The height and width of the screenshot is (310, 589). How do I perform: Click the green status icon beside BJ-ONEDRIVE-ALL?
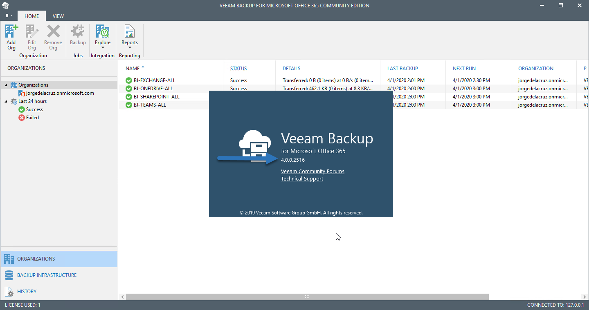coord(129,89)
